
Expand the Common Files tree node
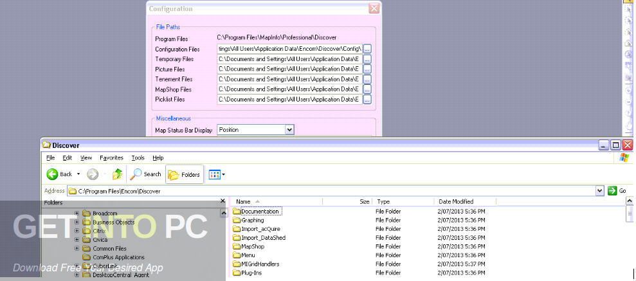(x=77, y=249)
